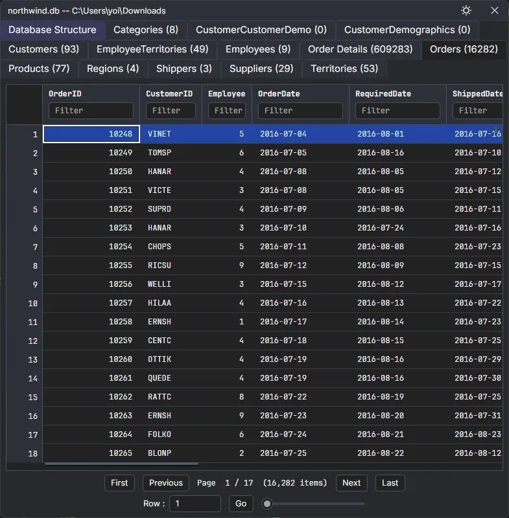Open the EmployeeTerritories (49) tab
This screenshot has width=509, height=518.
tap(152, 49)
